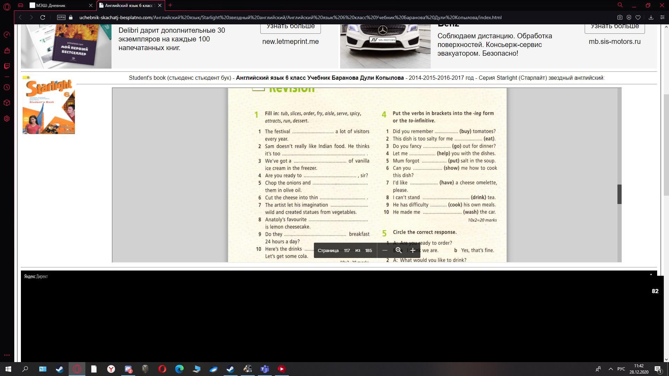Click the browser Back arrow
The width and height of the screenshot is (669, 376).
pos(20,17)
